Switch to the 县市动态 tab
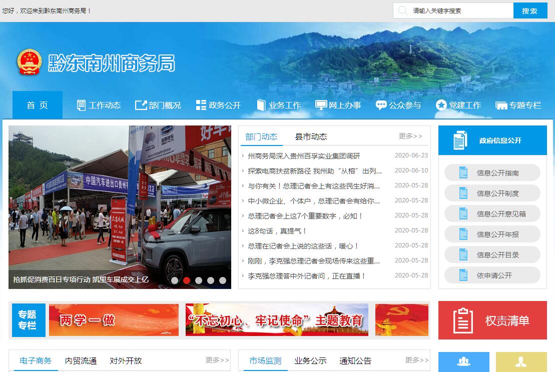 point(311,136)
